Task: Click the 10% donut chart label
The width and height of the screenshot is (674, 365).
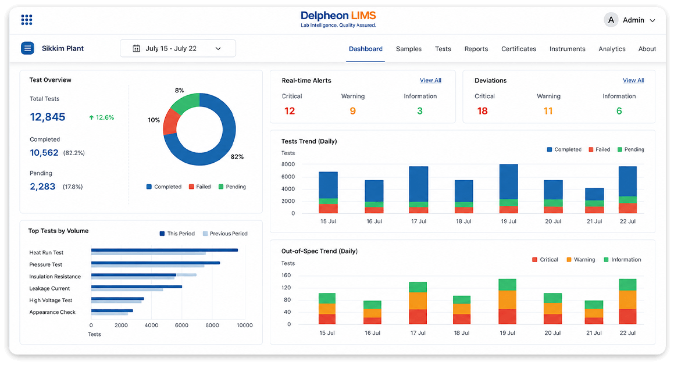Action: (154, 120)
